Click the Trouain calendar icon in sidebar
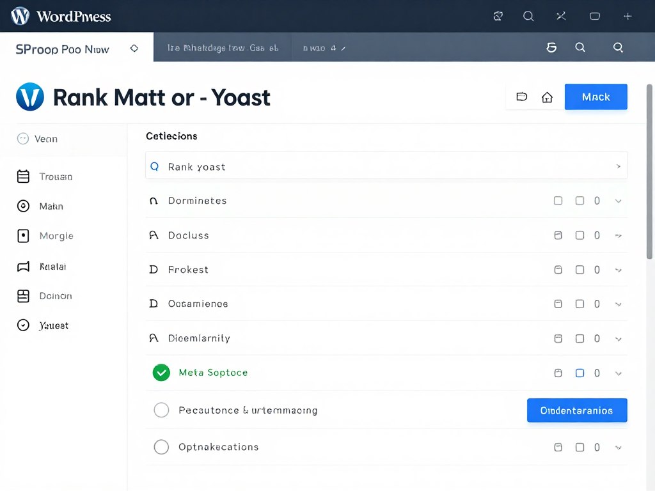This screenshot has width=655, height=491. [x=24, y=176]
